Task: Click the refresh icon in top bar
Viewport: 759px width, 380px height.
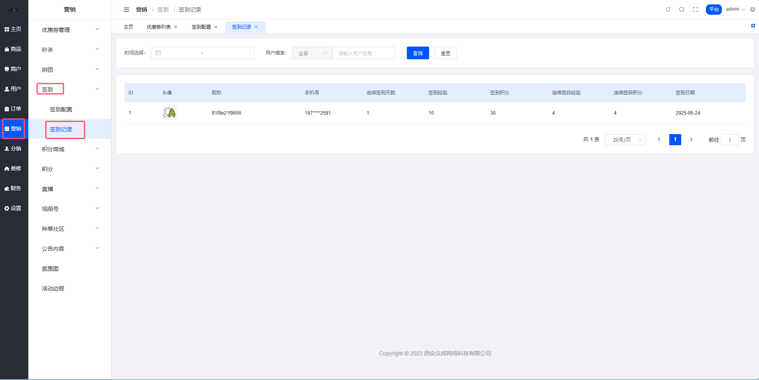Action: 668,10
